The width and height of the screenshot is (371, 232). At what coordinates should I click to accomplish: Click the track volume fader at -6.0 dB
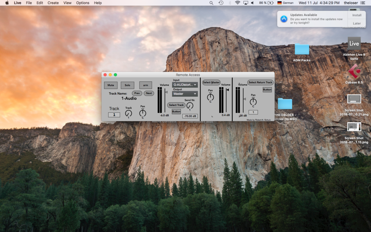(x=166, y=92)
